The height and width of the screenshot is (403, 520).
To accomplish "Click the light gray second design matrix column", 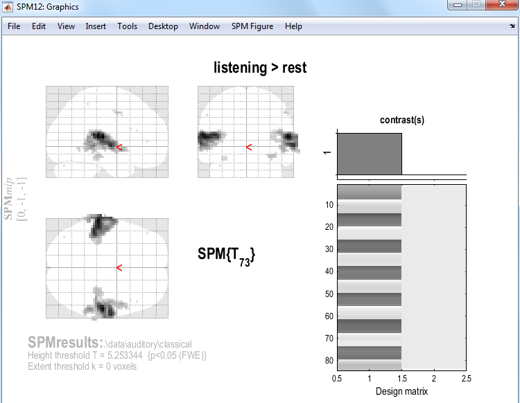I will [x=433, y=277].
